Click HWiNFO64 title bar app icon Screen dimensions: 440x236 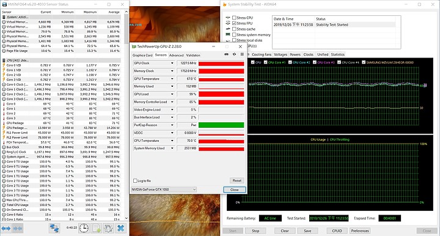click(x=4, y=4)
